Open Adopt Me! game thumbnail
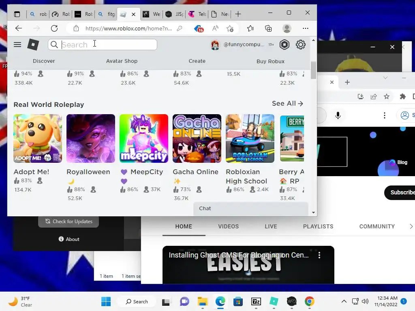The height and width of the screenshot is (311, 415). click(x=38, y=138)
